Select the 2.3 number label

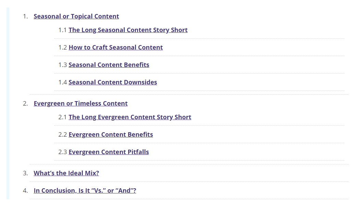point(63,152)
